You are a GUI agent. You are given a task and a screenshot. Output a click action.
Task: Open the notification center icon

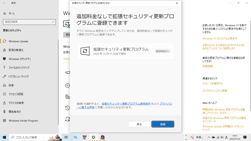(x=245, y=137)
